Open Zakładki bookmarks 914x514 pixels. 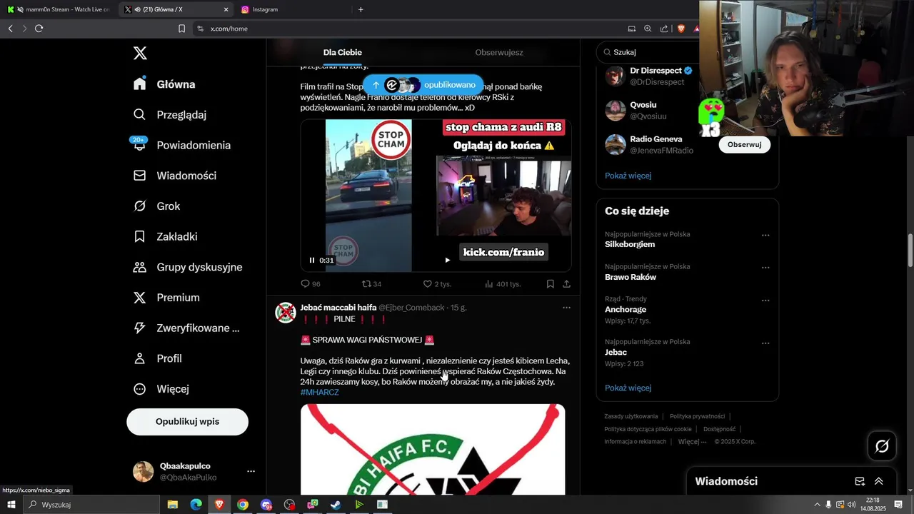click(166, 236)
